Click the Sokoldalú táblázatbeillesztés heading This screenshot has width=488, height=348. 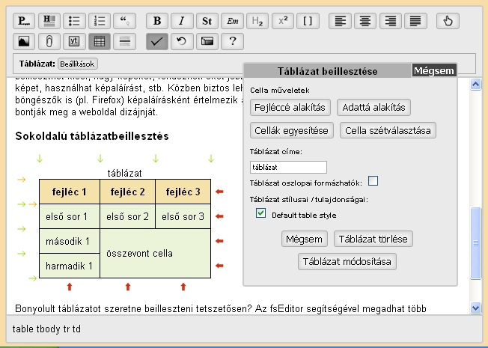tap(92, 136)
